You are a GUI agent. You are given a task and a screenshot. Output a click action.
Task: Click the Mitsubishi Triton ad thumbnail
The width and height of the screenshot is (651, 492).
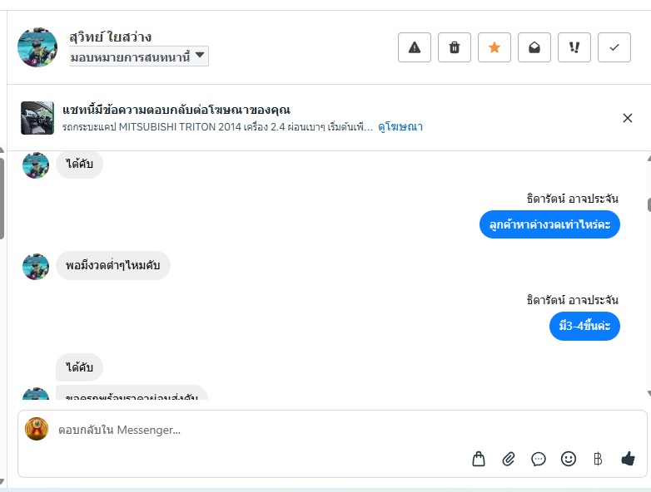click(x=37, y=118)
